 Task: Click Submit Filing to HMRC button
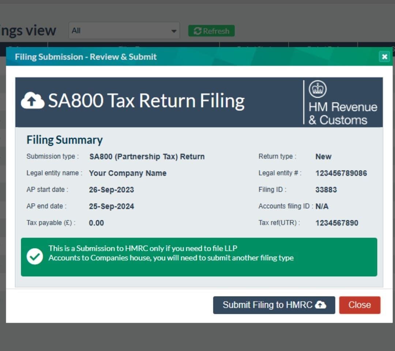(x=274, y=305)
